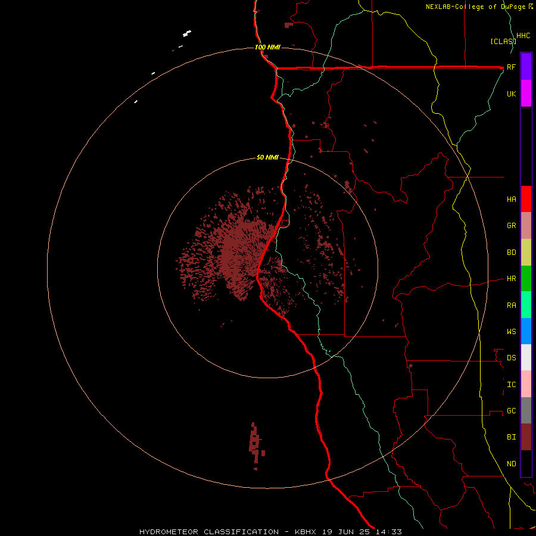536x536 pixels.
Task: Click the RA legend label
Action: coord(511,306)
